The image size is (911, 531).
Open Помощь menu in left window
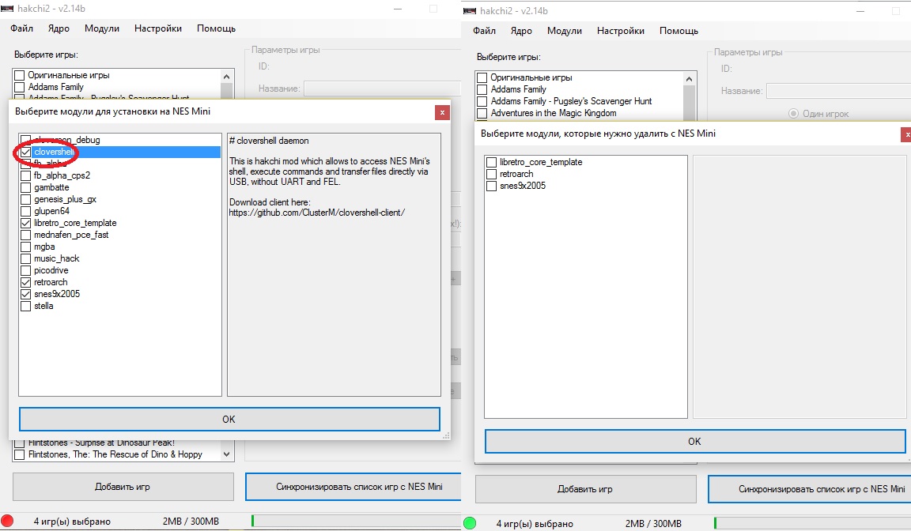(x=216, y=28)
